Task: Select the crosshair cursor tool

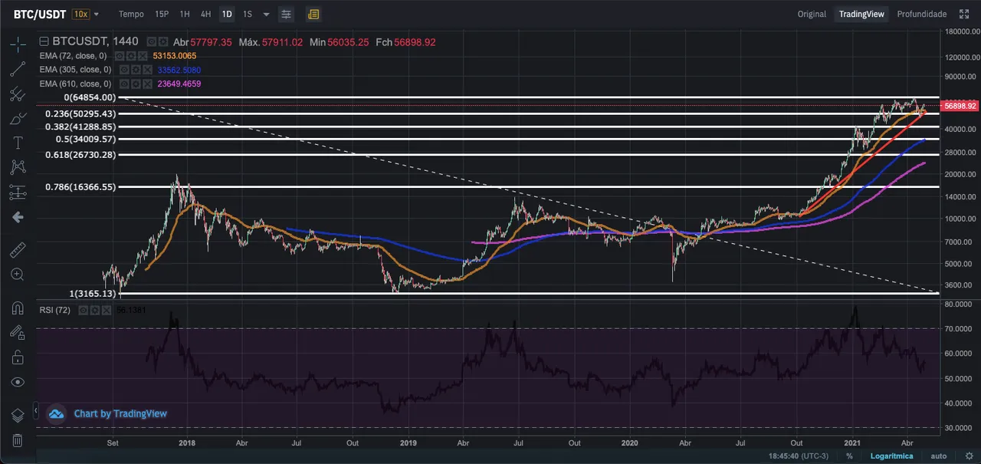Action: coord(18,44)
